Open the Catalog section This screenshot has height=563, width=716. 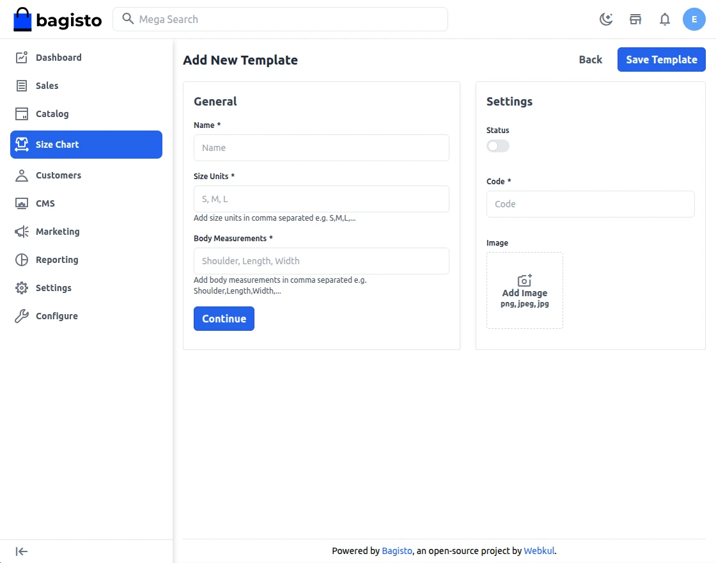(52, 114)
